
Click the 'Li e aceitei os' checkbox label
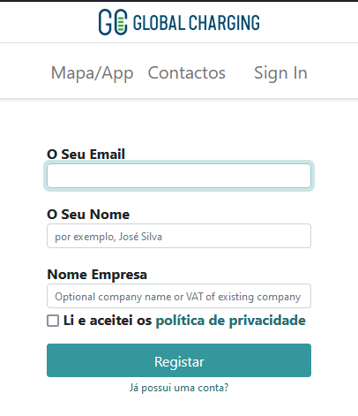point(108,321)
